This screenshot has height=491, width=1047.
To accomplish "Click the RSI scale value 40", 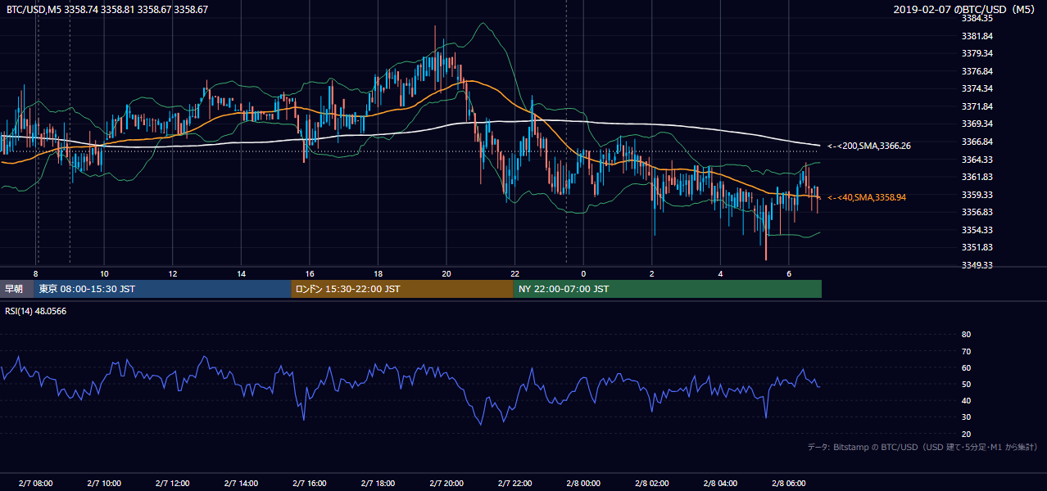I will 966,400.
